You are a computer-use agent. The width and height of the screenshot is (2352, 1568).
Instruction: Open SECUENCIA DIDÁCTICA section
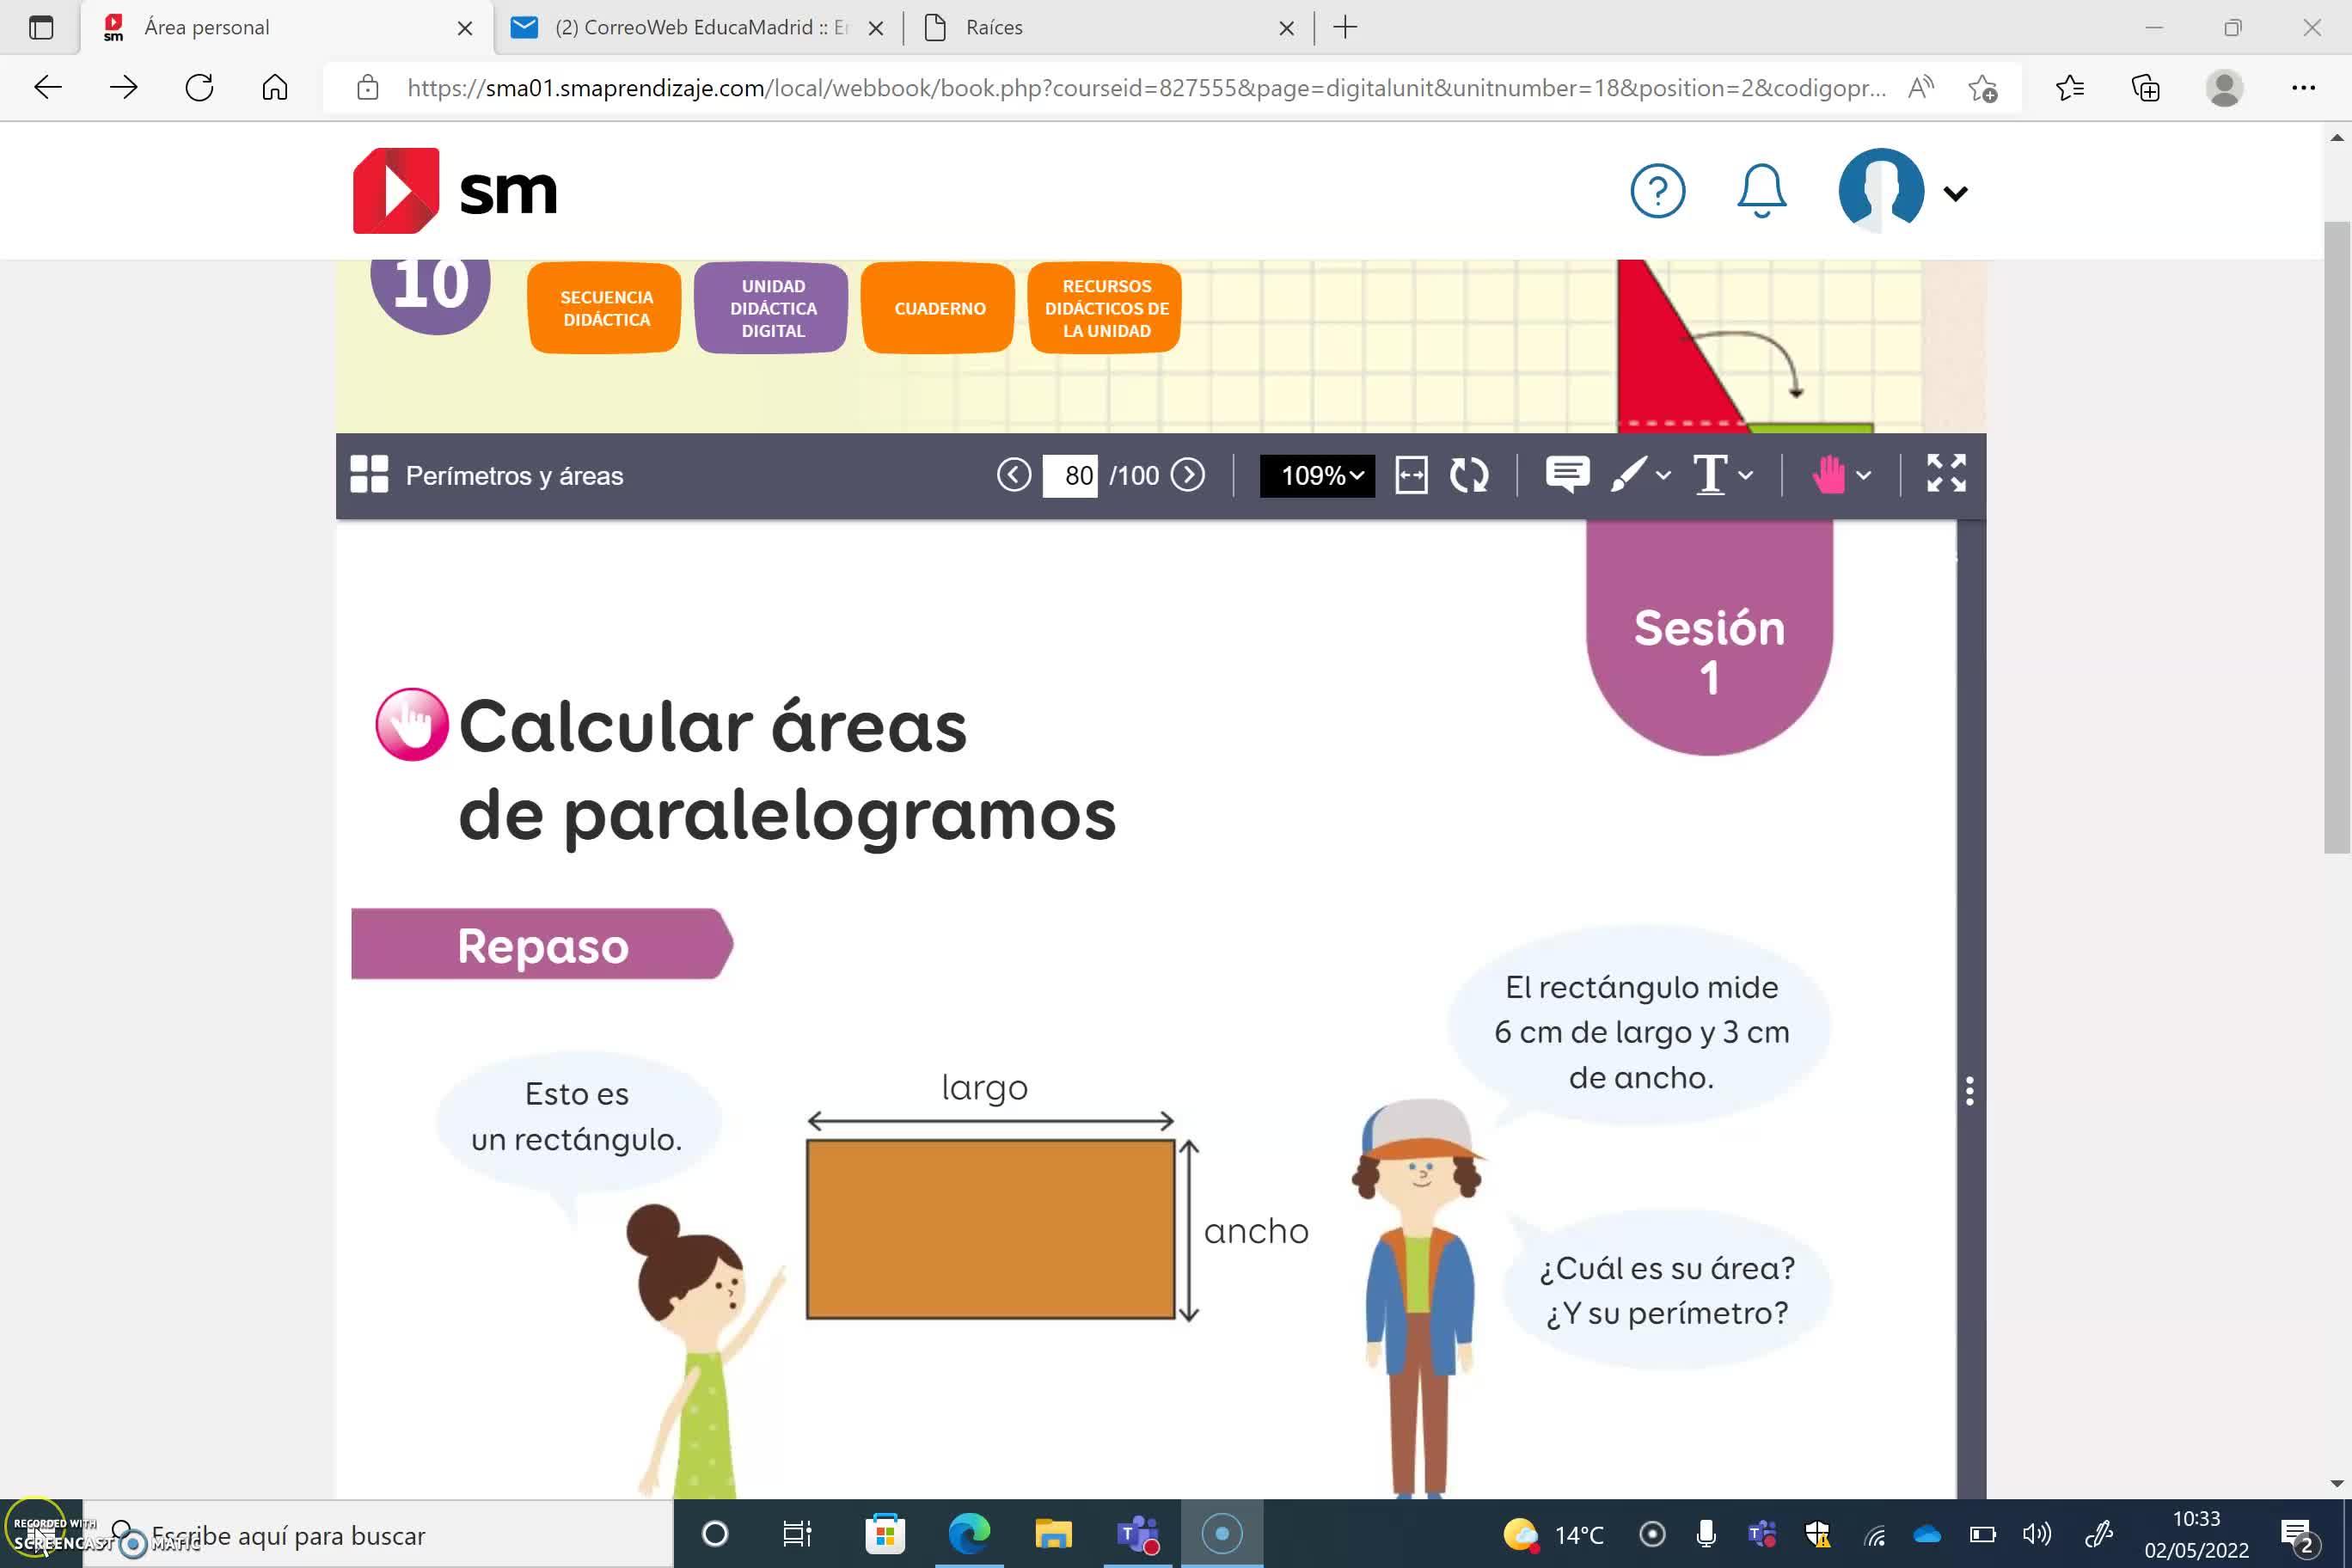[x=605, y=308]
